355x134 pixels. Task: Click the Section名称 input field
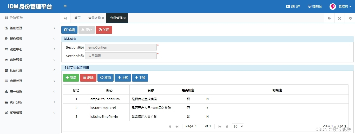(x=121, y=56)
